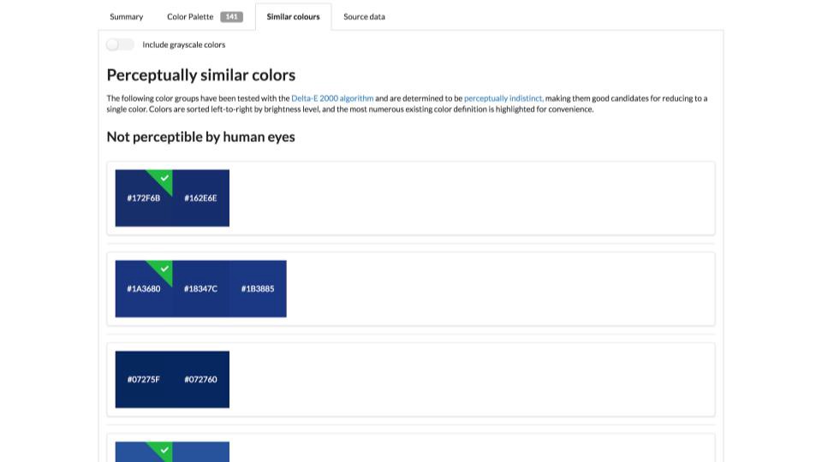Select the #172F6B color swatch
The height and width of the screenshot is (462, 822).
[x=144, y=198]
